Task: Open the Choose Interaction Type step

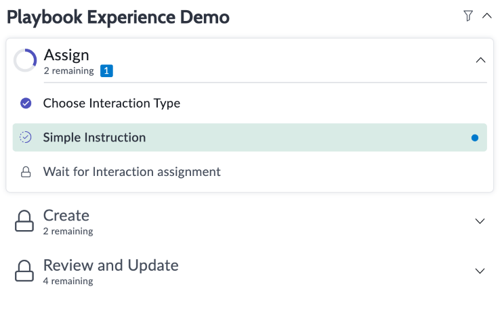Action: point(112,103)
